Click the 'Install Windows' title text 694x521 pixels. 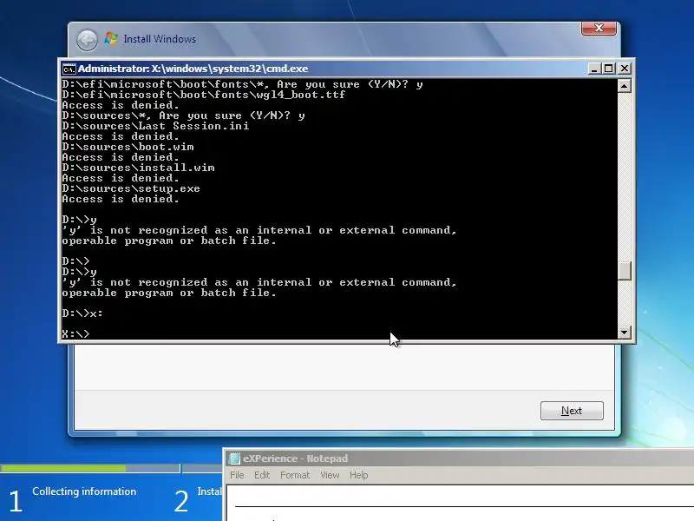(160, 39)
